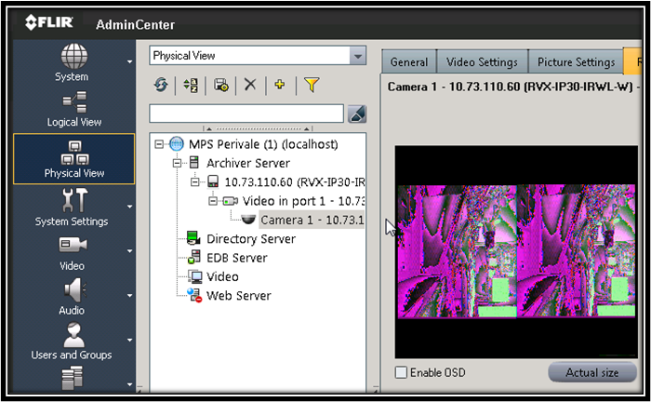Viewport: 651px width, 402px height.
Task: Click the yellow filter funnel icon
Action: point(312,85)
